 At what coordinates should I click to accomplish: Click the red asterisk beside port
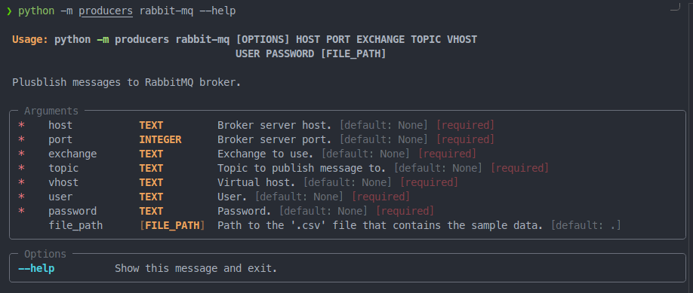click(x=21, y=140)
